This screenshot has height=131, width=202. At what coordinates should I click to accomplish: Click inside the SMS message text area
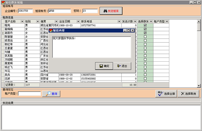pyautogui.click(x=92, y=47)
